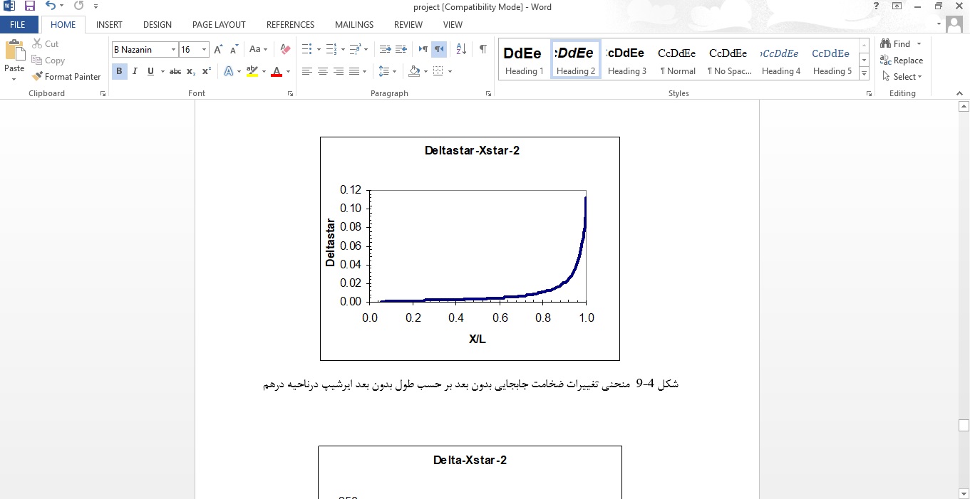Switch to the REFERENCES tab
The image size is (970, 499).
pyautogui.click(x=290, y=25)
